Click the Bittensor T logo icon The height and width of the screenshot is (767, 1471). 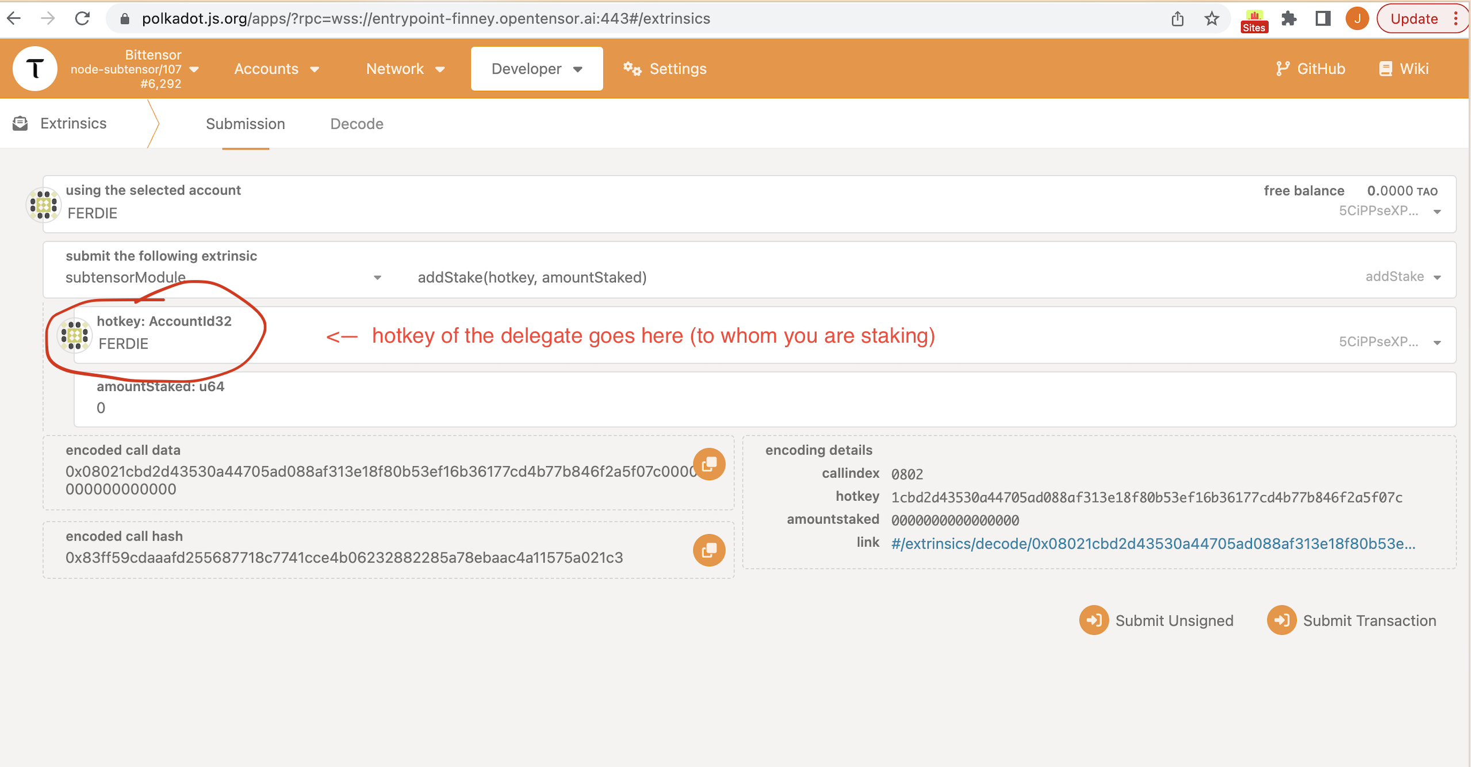pos(35,68)
